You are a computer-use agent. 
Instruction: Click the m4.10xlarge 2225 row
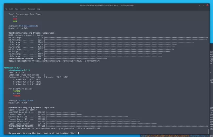pos(107,40)
